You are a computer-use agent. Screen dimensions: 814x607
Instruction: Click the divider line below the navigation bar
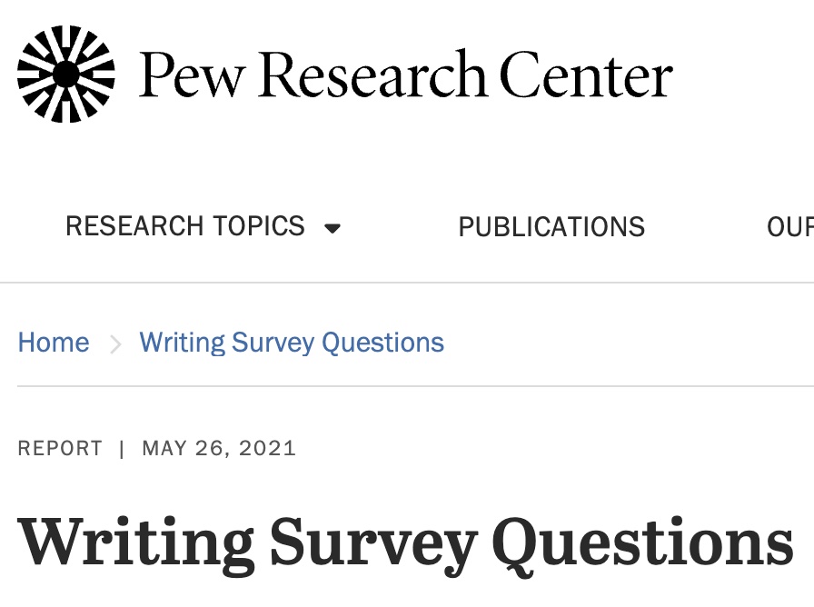coord(407,283)
